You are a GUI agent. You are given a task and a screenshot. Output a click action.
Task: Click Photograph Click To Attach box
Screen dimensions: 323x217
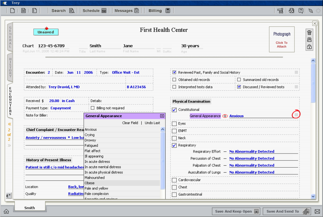tap(282, 39)
